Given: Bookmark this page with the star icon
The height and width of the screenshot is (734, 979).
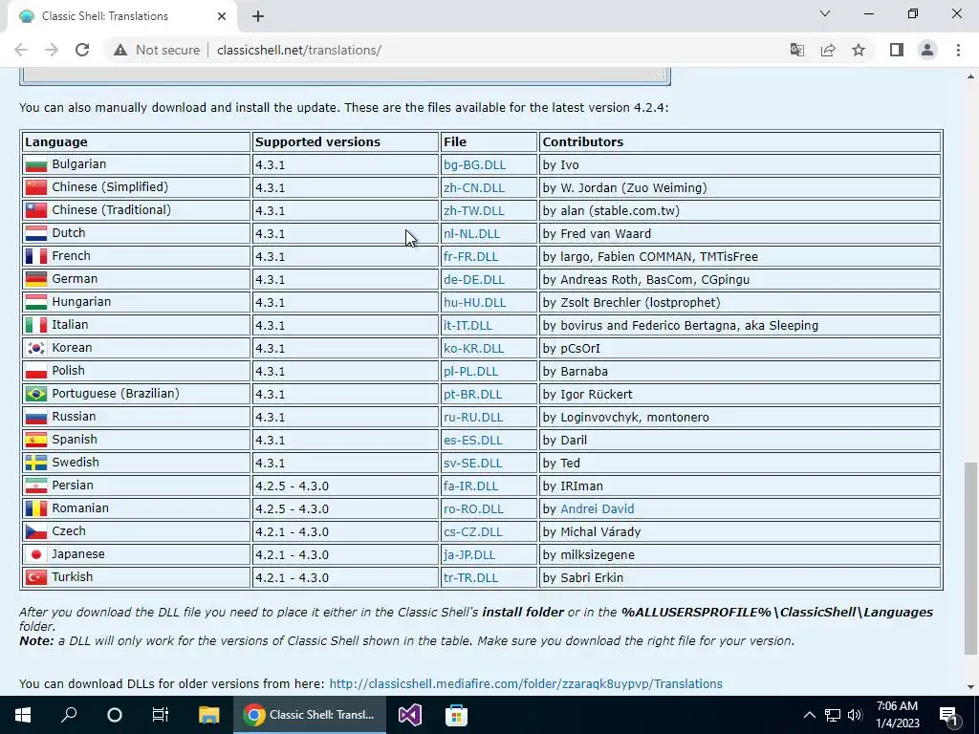Looking at the screenshot, I should [859, 50].
